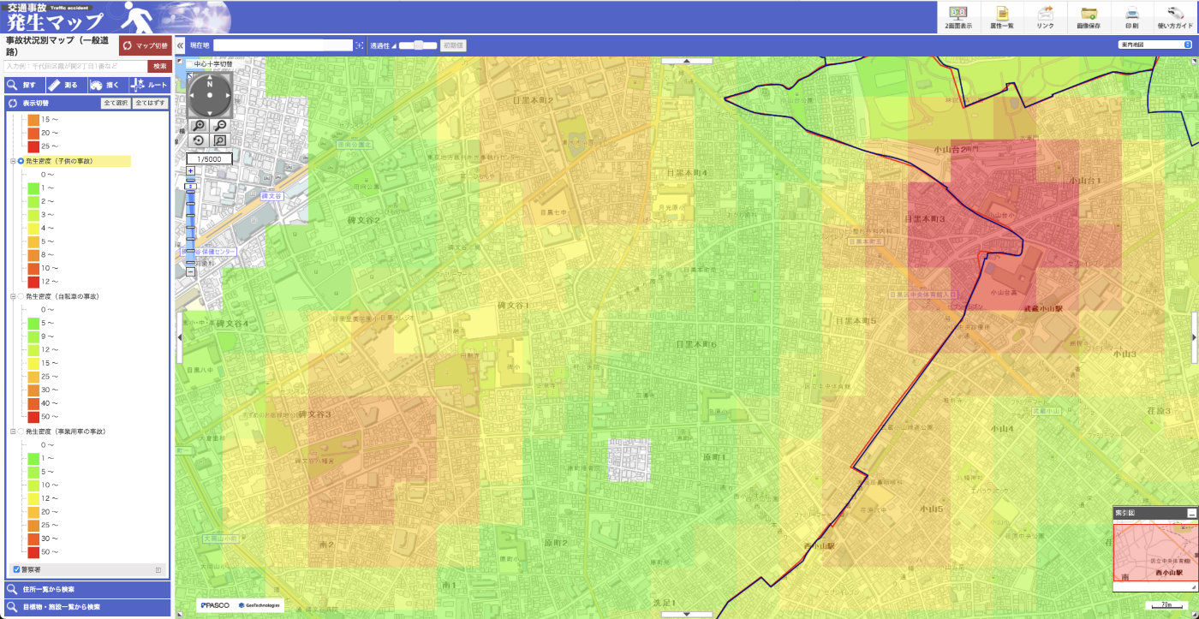Uncheck the 警察署 checkbox
The height and width of the screenshot is (619, 1199).
tap(16, 568)
